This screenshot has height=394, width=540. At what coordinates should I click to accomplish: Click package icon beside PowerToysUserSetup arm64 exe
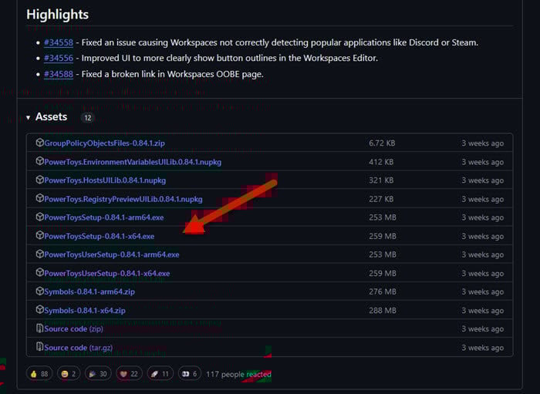click(x=39, y=254)
